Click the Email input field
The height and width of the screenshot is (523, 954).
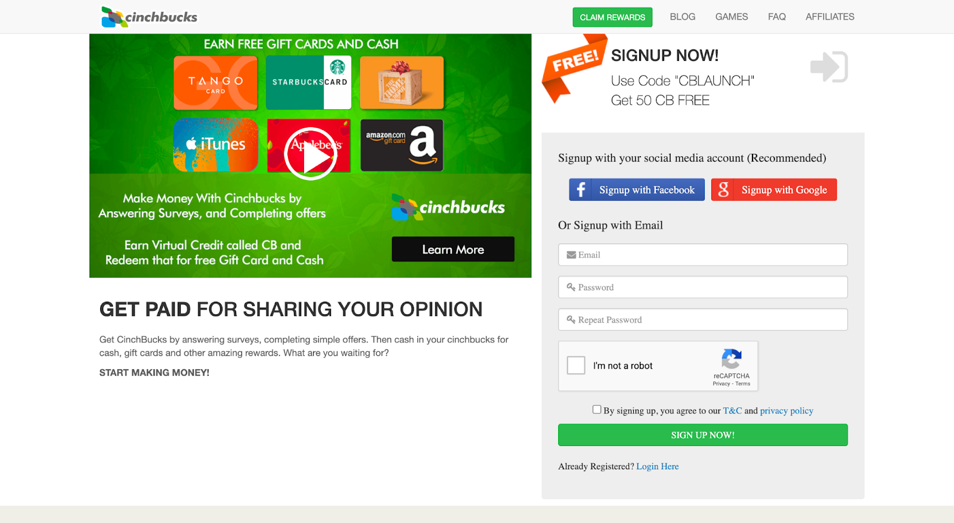point(703,255)
